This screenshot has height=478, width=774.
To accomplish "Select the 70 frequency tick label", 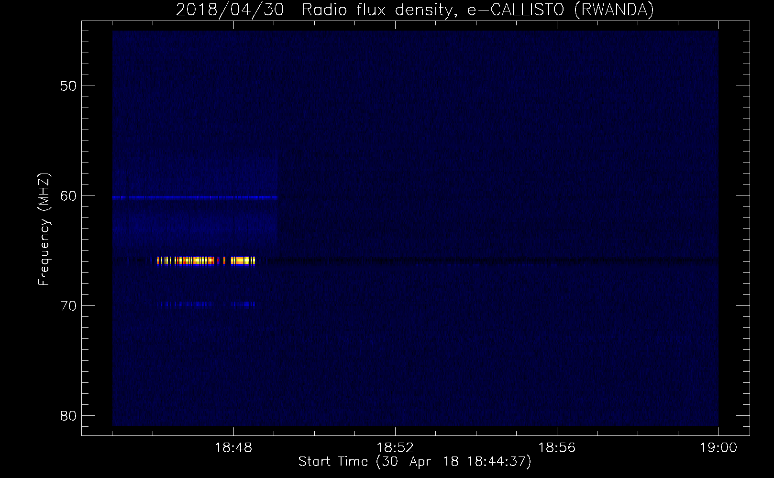I will [x=68, y=306].
